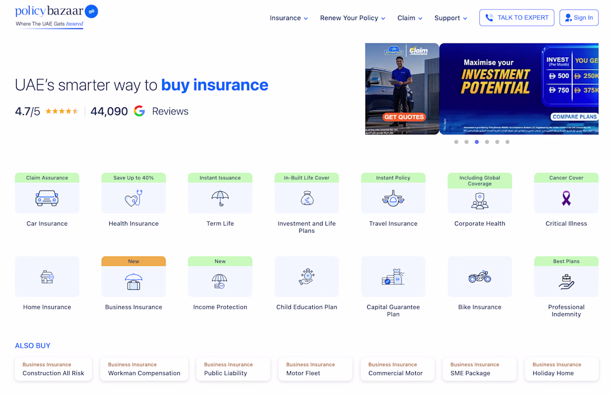Open Motor Fleet business insurance
613x394 pixels.
(315, 369)
